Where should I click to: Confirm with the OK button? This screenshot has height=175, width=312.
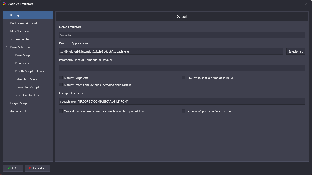(13, 168)
